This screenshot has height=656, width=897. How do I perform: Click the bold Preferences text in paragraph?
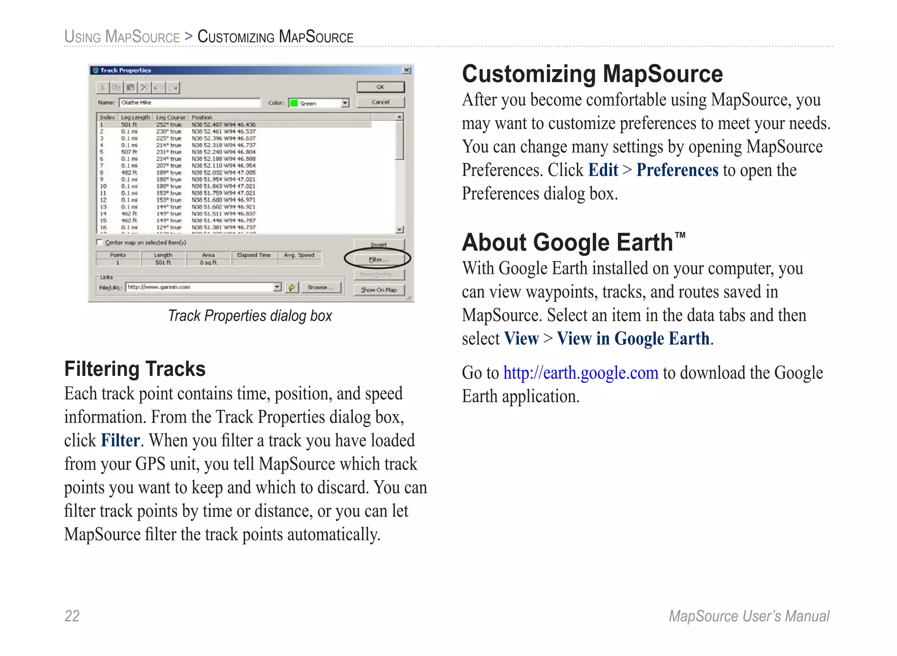pyautogui.click(x=677, y=170)
